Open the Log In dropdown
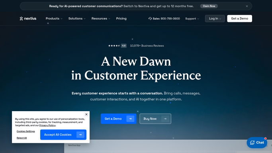272x153 pixels. point(215,19)
